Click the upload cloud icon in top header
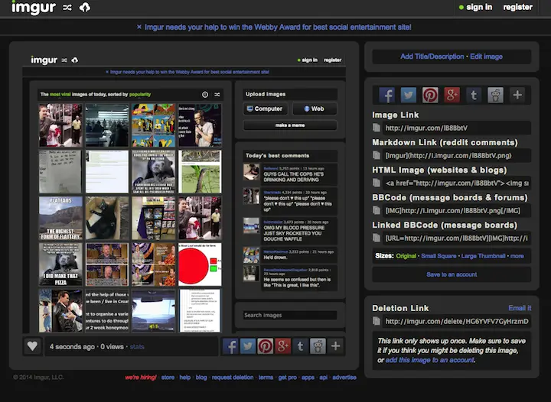This screenshot has height=402, width=551. coord(85,8)
